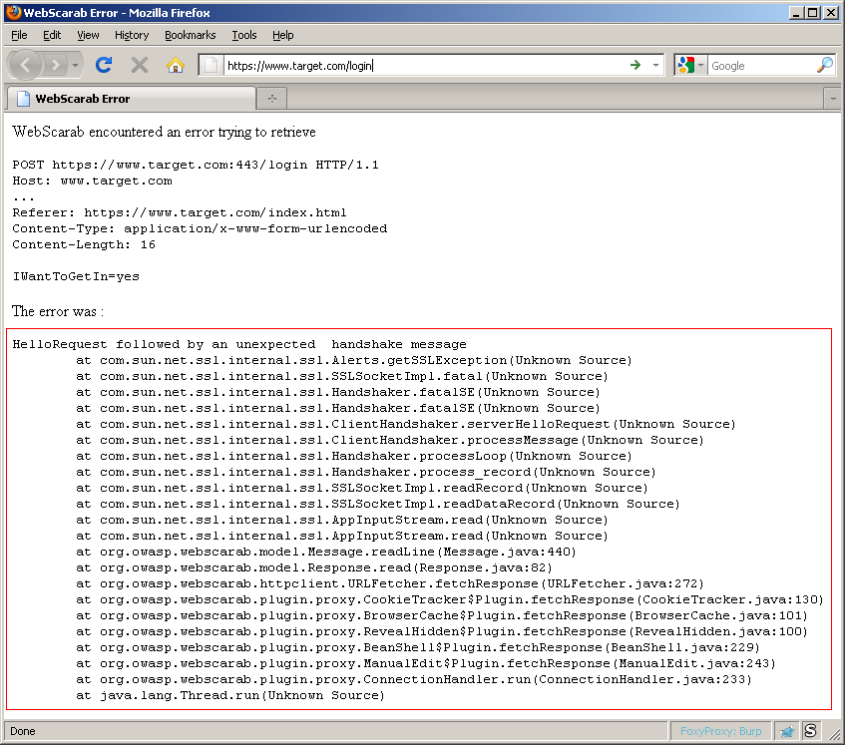845x745 pixels.
Task: Open the Bookmarks menu
Action: (190, 35)
